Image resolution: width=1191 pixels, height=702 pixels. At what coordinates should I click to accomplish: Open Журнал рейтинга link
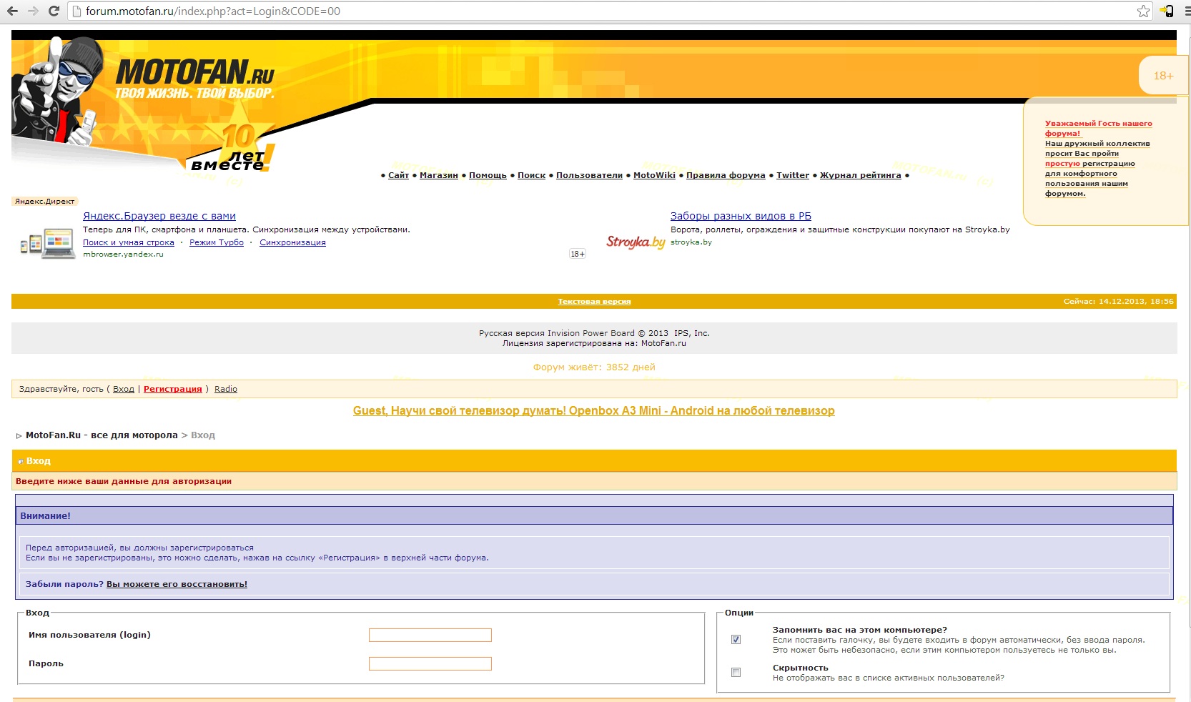point(861,175)
